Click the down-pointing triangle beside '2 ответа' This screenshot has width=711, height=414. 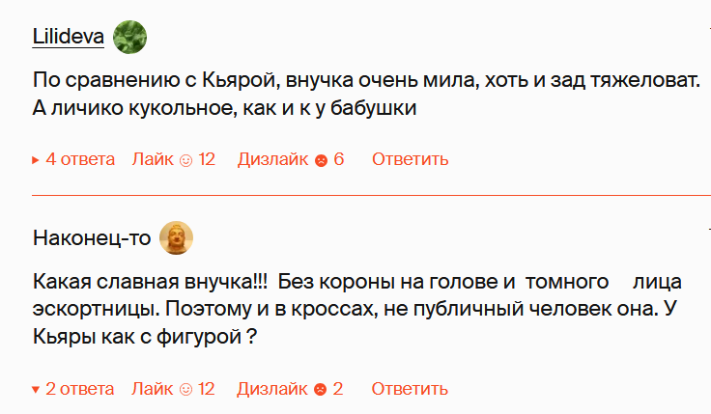click(37, 390)
